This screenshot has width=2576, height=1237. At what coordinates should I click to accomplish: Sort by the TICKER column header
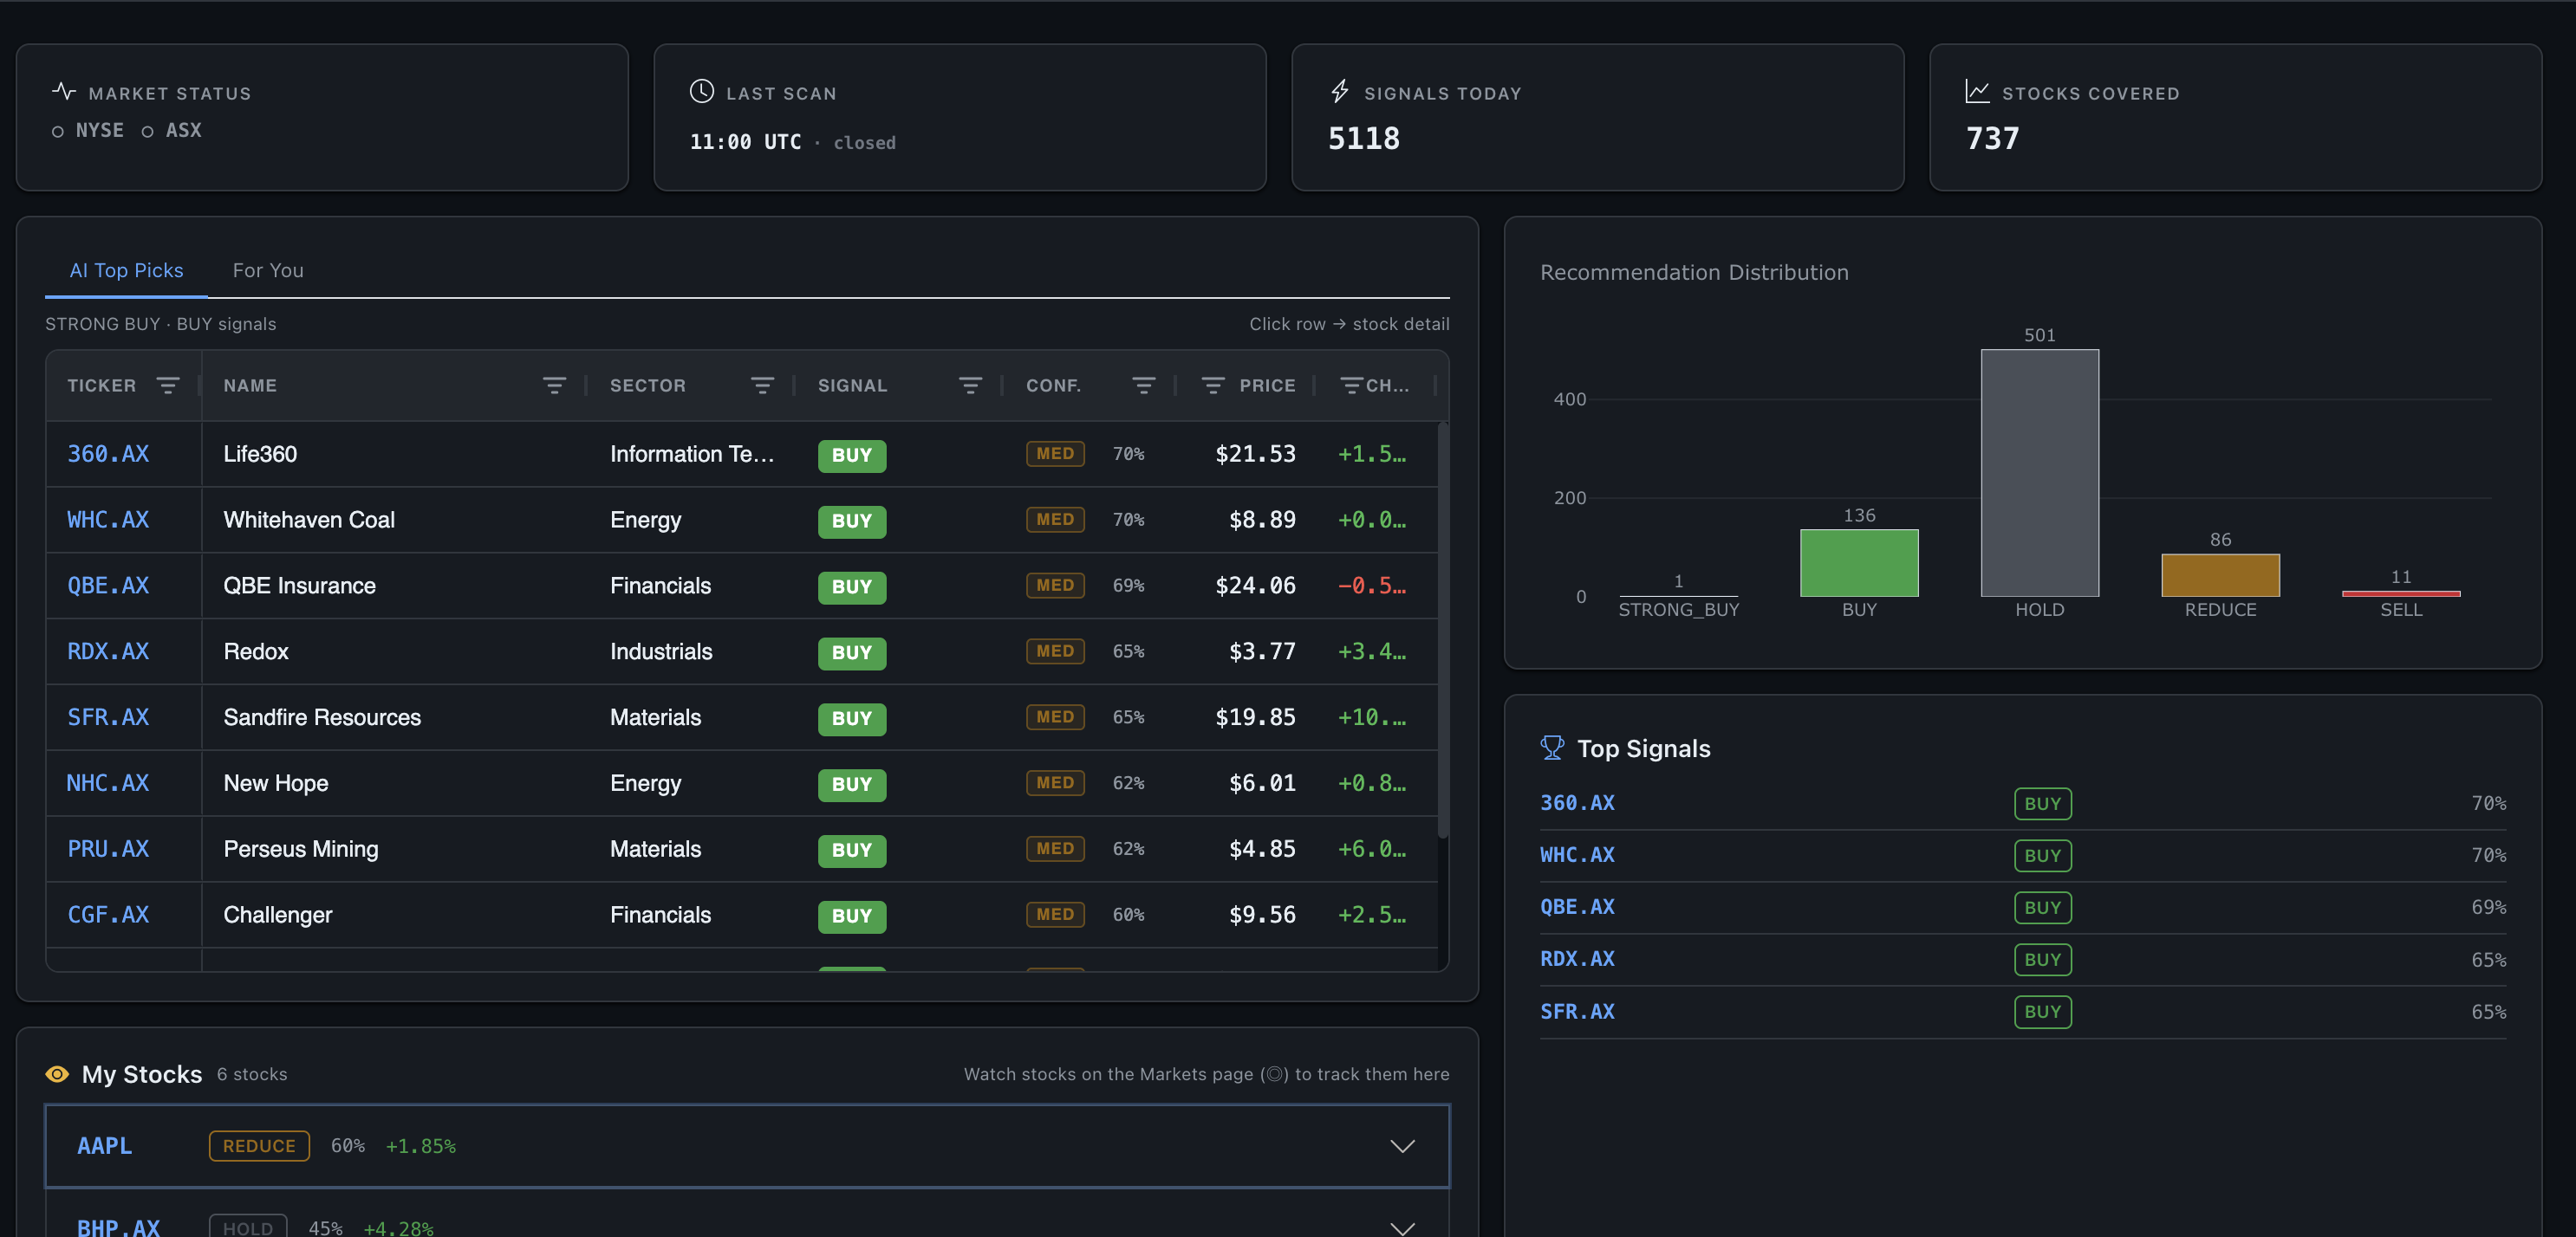(x=101, y=385)
